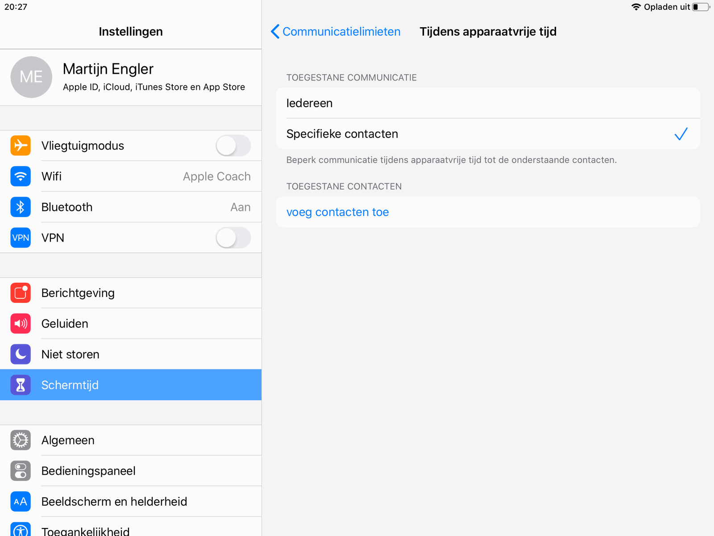
Task: Tap the Schermtijd hourglass icon
Action: pyautogui.click(x=21, y=385)
